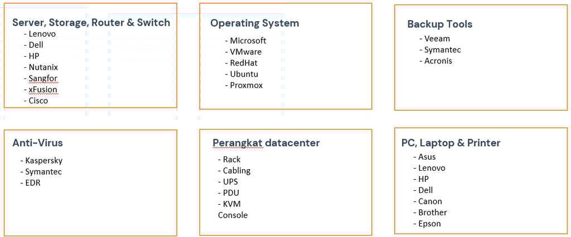Screen dimensions: 571x237
Task: Click the 'Backup Tools' heading
Action: [x=439, y=24]
